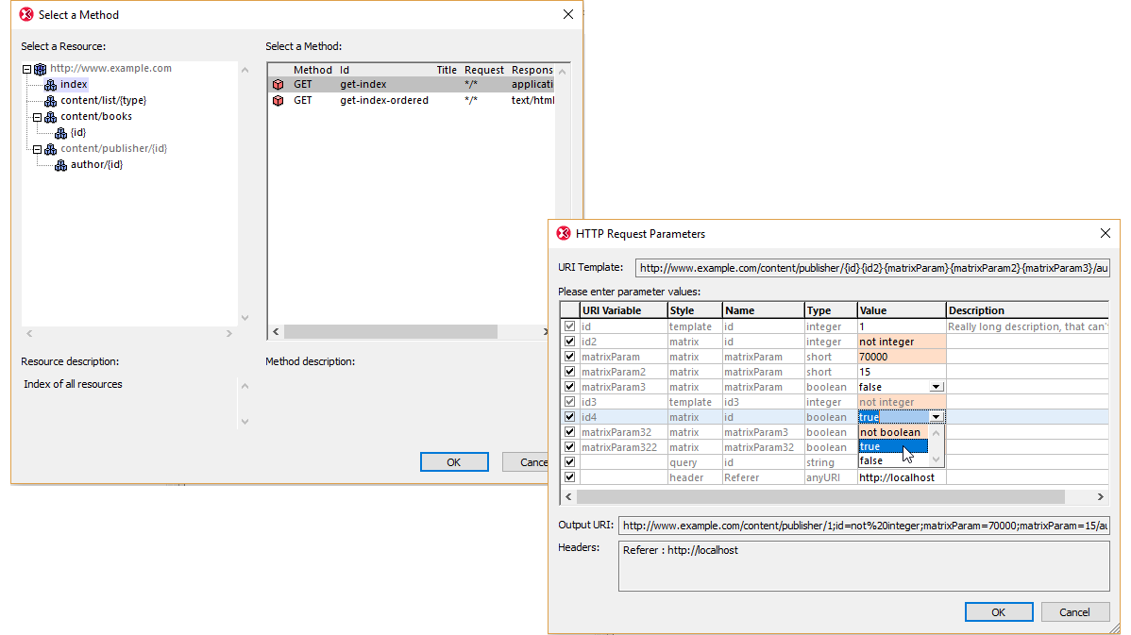Open the matrixParam3 boolean value dropdown
Image resolution: width=1131 pixels, height=635 pixels.
point(936,387)
